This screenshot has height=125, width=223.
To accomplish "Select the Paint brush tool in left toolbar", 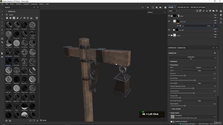I will click(2, 11).
